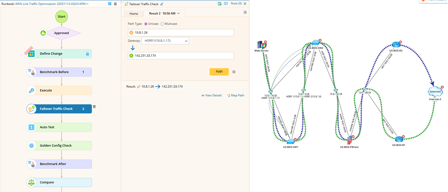The width and height of the screenshot is (448, 192).
Task: Close the Failover Traffic Check pane
Action: tap(245, 4)
